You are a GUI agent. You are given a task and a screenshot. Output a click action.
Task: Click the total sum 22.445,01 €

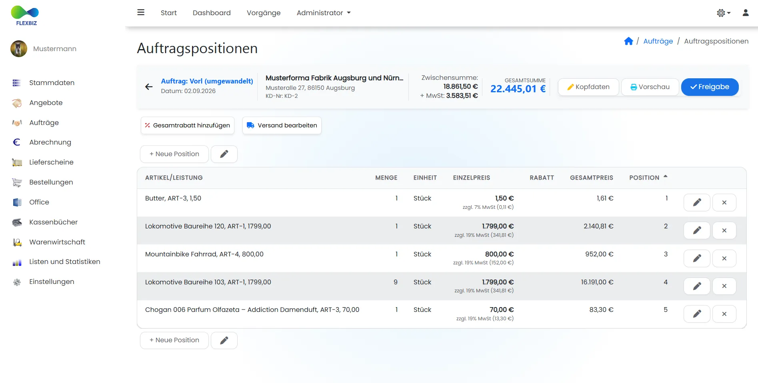[x=518, y=89]
